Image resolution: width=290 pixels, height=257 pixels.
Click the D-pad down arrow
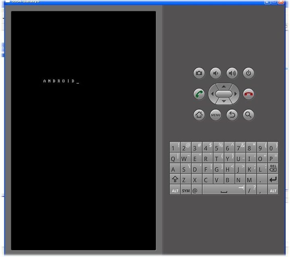[224, 101]
